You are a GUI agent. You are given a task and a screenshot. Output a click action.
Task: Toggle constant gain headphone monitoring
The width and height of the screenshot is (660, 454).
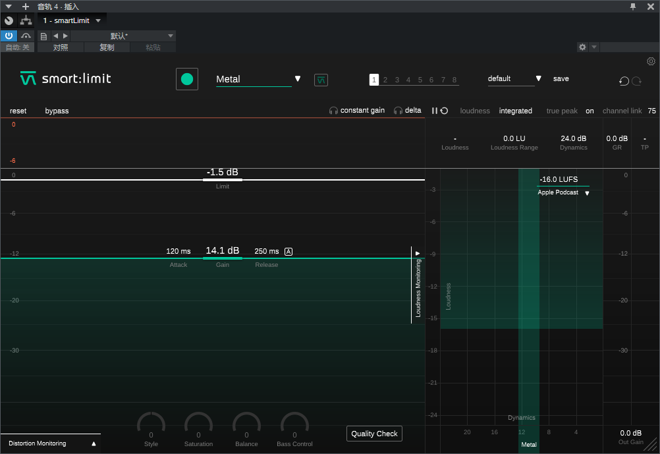357,110
